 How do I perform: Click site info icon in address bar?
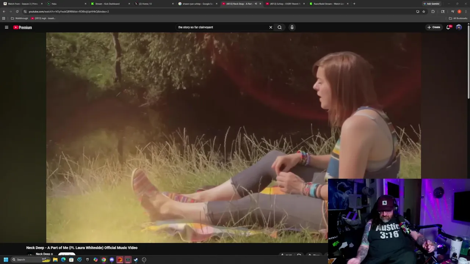click(25, 11)
